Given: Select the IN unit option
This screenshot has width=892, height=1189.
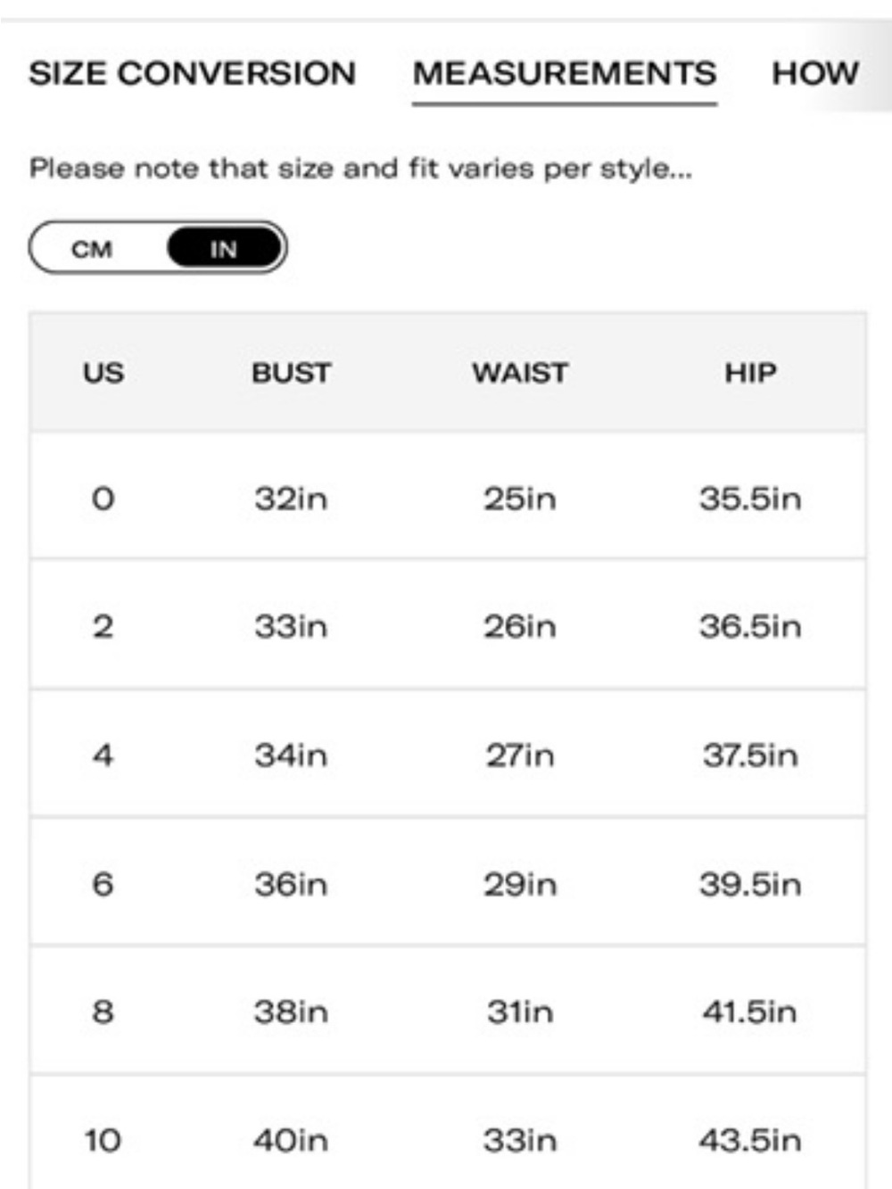Looking at the screenshot, I should (x=224, y=249).
